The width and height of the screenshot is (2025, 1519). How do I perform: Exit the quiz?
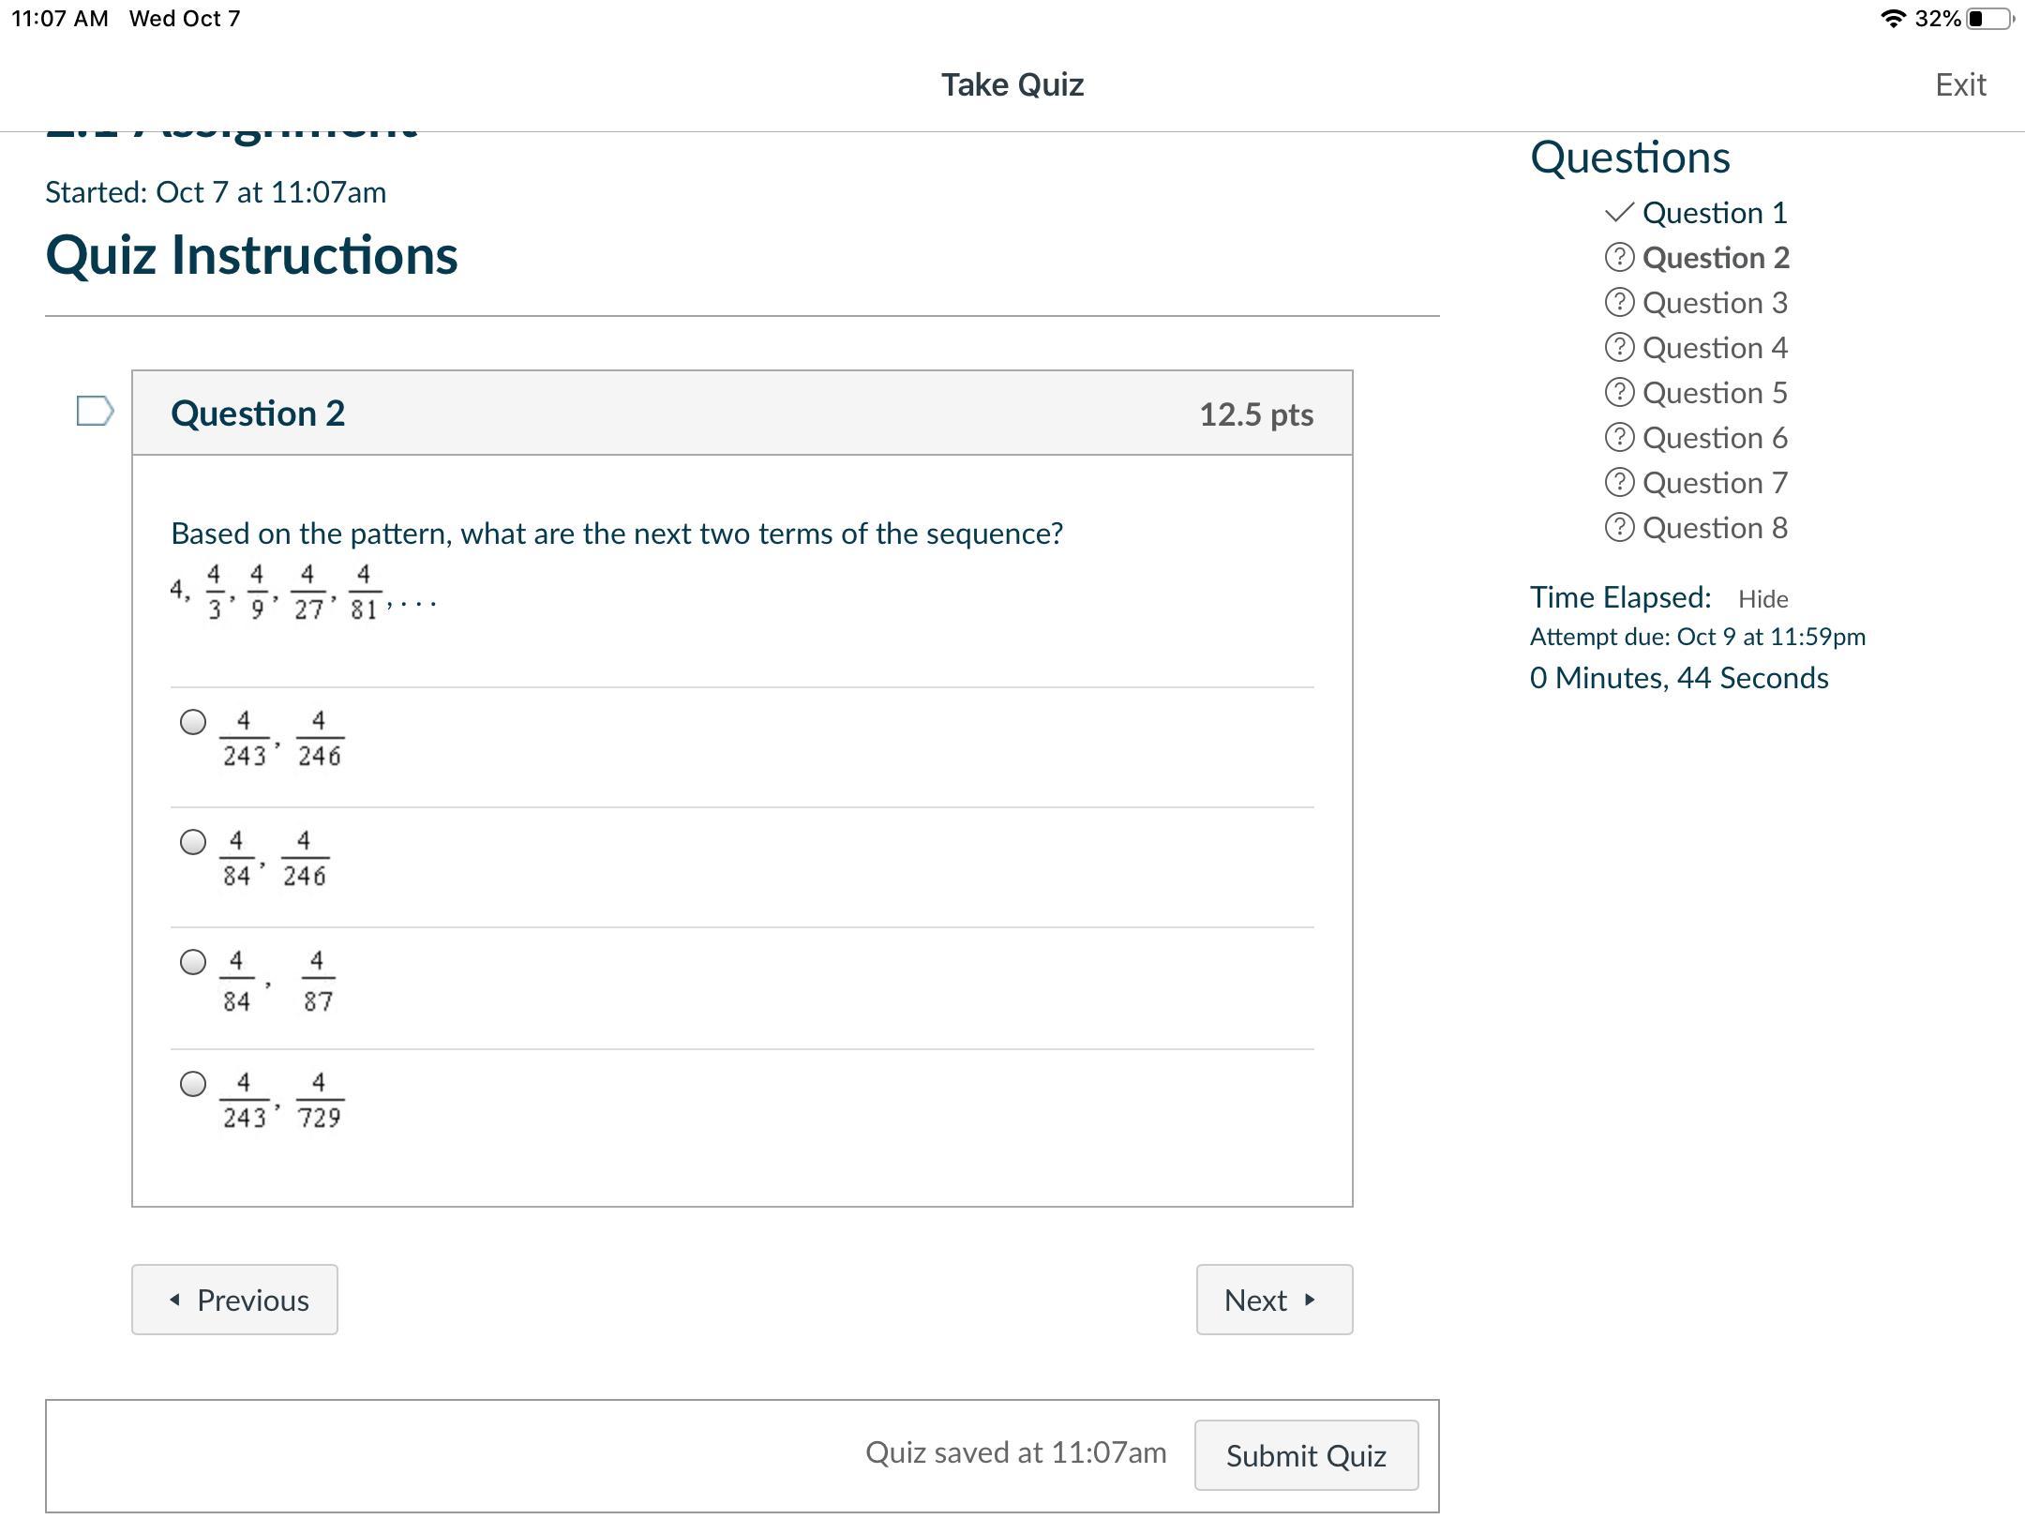(x=1959, y=85)
